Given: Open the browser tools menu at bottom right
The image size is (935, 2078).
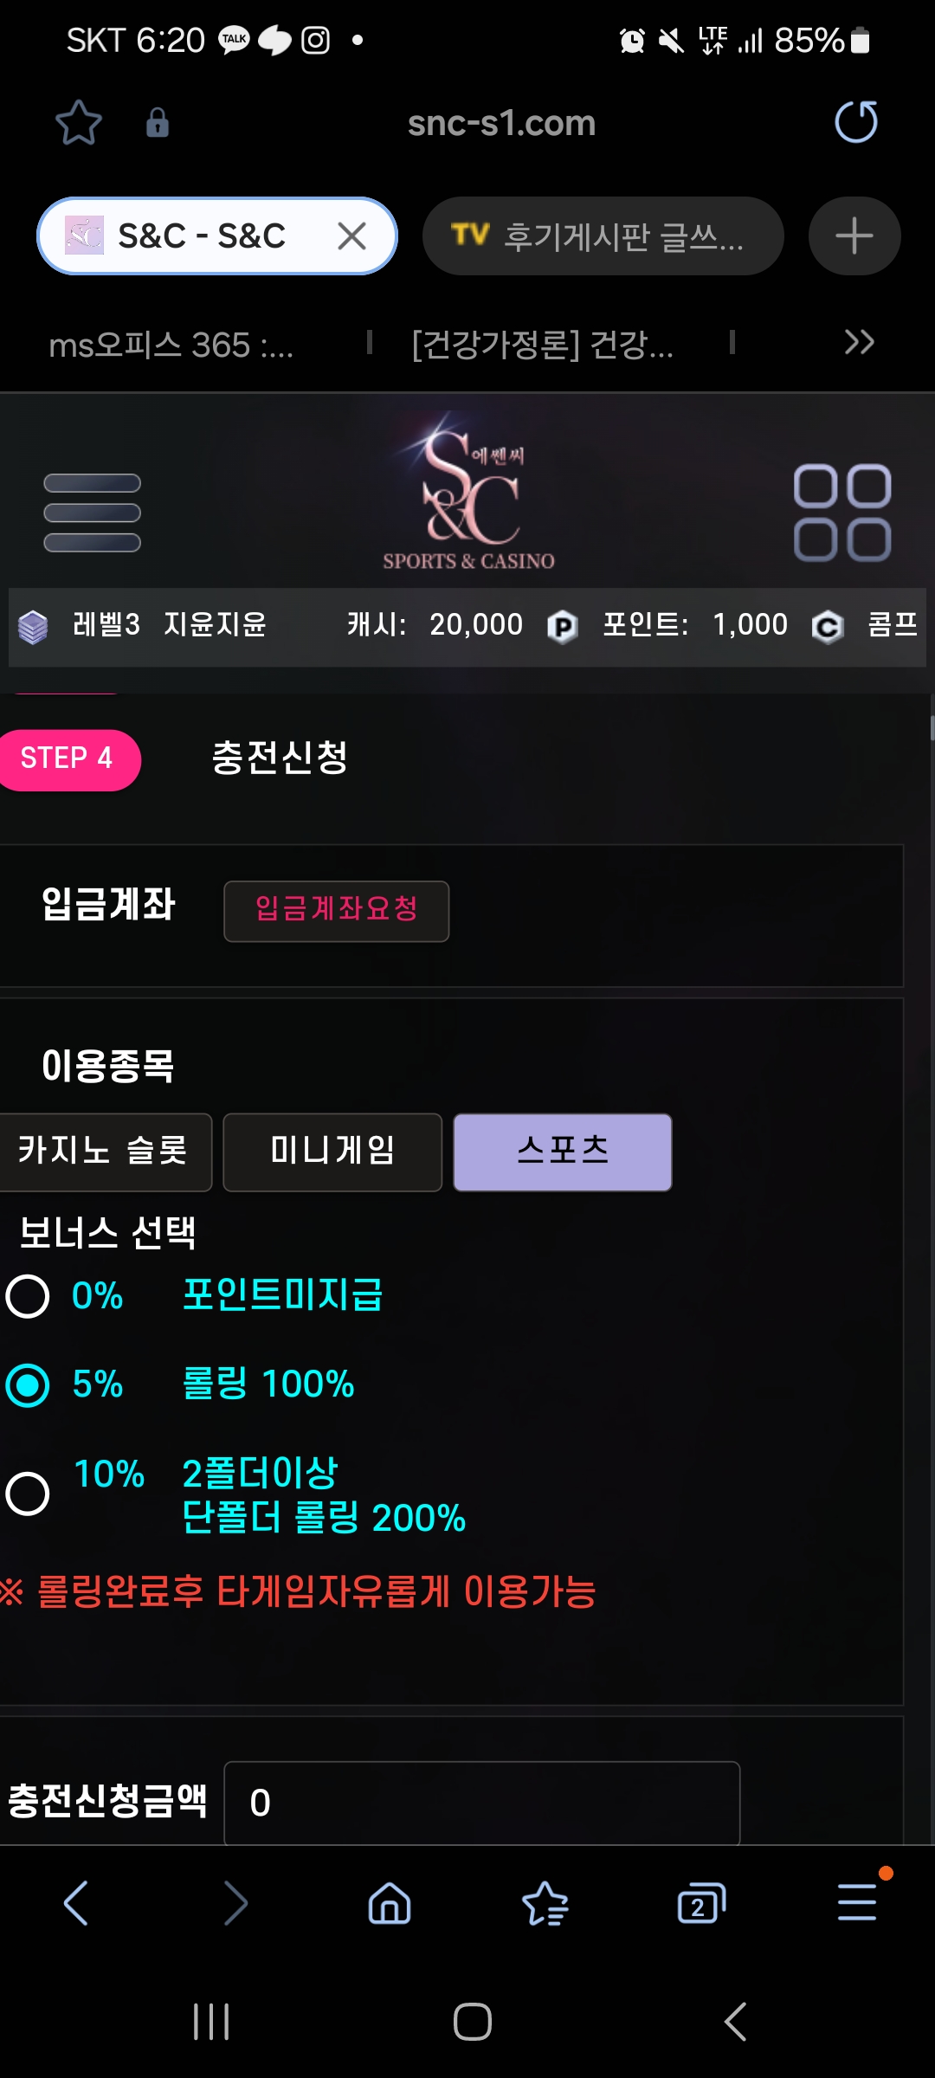Looking at the screenshot, I should click(857, 1902).
